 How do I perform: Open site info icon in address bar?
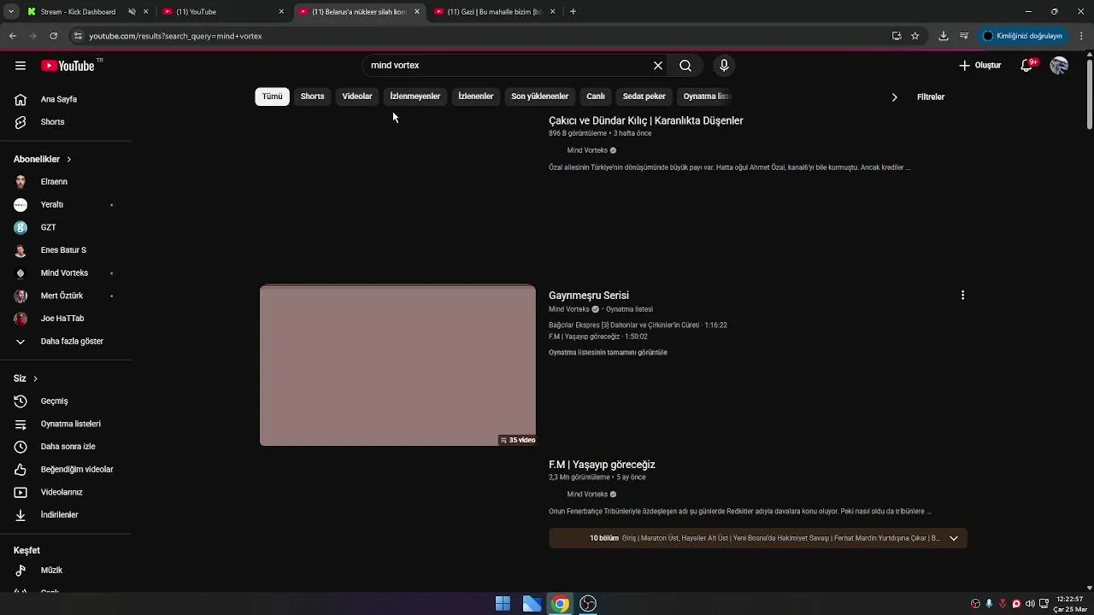point(78,36)
